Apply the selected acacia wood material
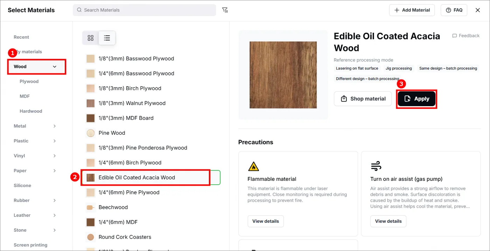 pos(416,99)
